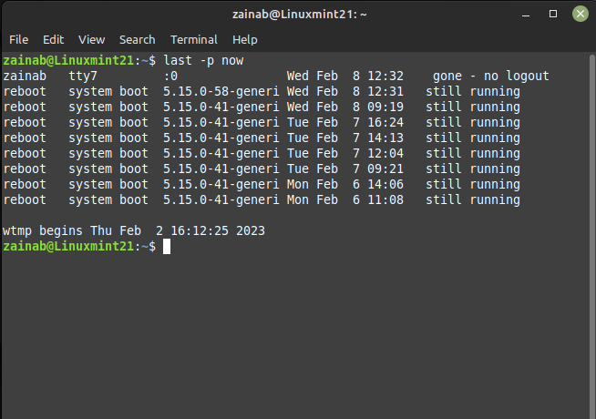
Task: Click ':0' display text in zainab row
Action: (170, 77)
